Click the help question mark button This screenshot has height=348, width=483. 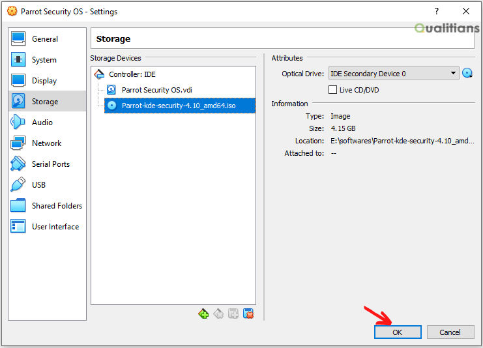(x=437, y=11)
